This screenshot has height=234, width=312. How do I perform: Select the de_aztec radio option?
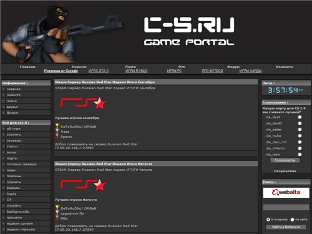click(300, 130)
